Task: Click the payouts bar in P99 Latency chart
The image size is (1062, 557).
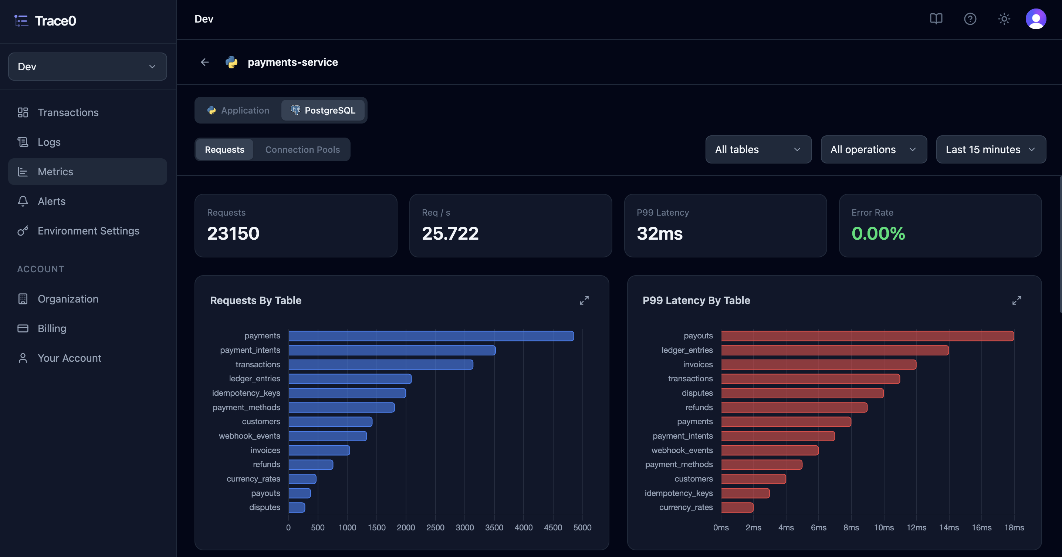Action: tap(867, 336)
